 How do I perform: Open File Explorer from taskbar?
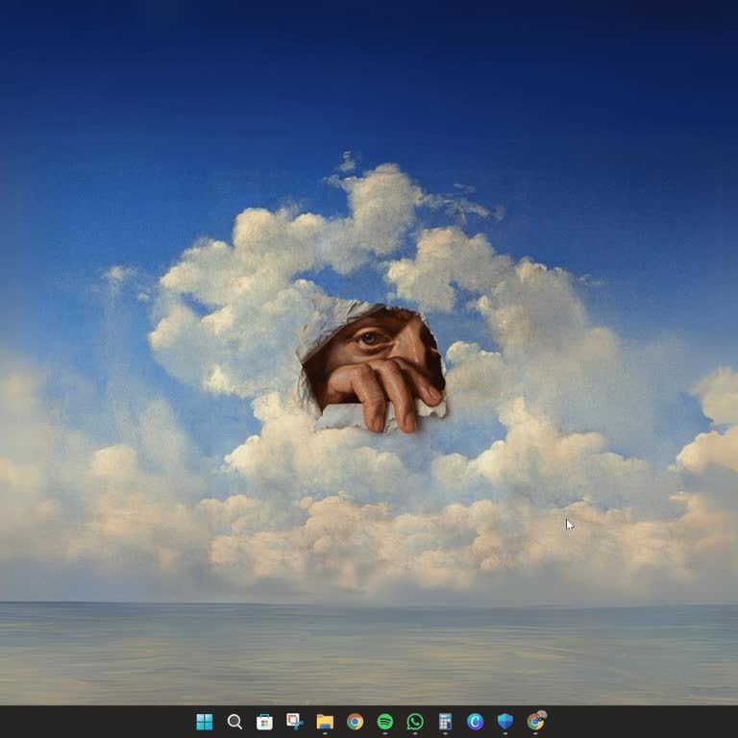pos(325,722)
